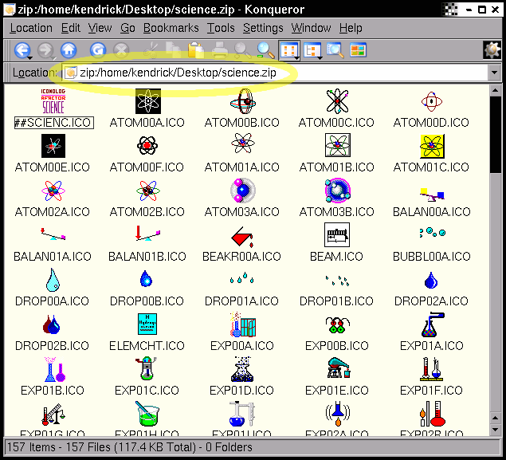Open the Settings menu
The width and height of the screenshot is (506, 460).
[x=263, y=28]
